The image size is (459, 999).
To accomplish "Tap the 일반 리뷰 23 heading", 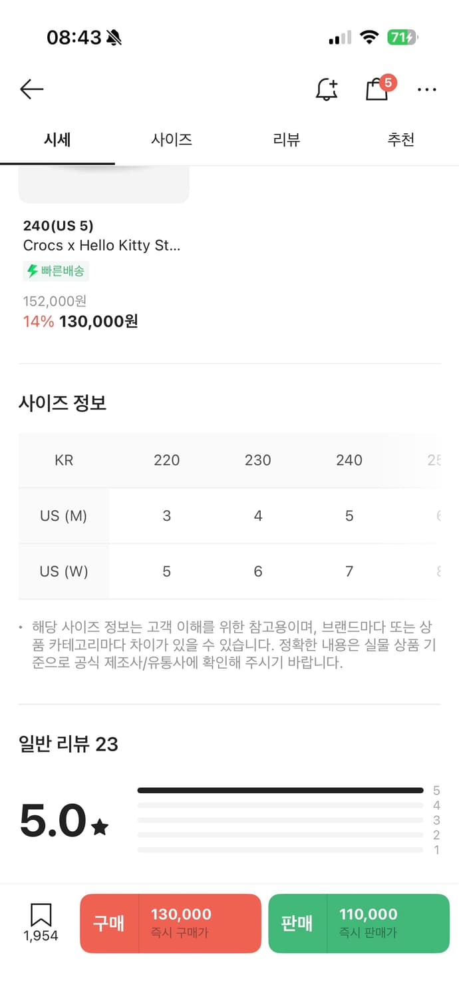I will (69, 744).
